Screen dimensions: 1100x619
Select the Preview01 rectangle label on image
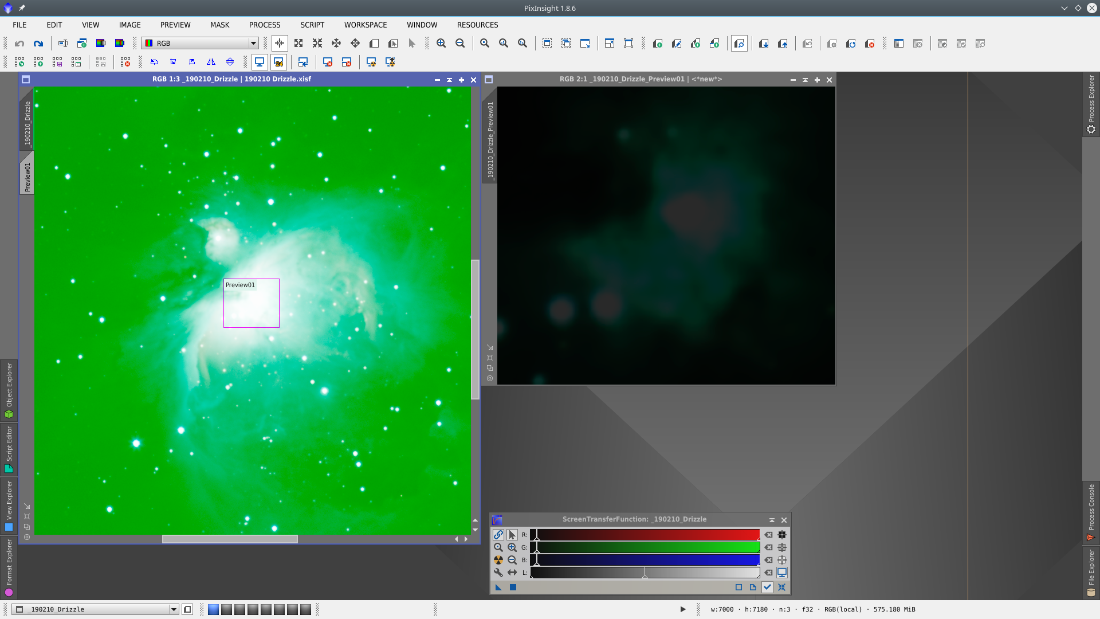pyautogui.click(x=240, y=285)
